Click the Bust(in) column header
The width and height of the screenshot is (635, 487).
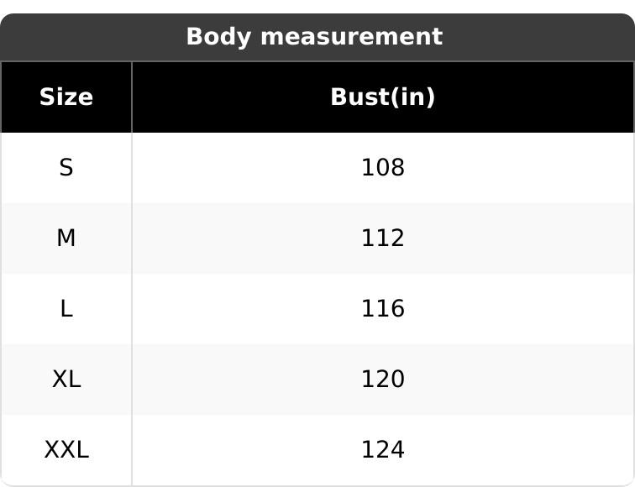pos(382,97)
